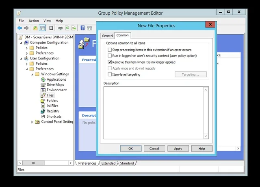
Task: Click the DM - ScreenSaver policy root icon
Action: pyautogui.click(x=21, y=37)
